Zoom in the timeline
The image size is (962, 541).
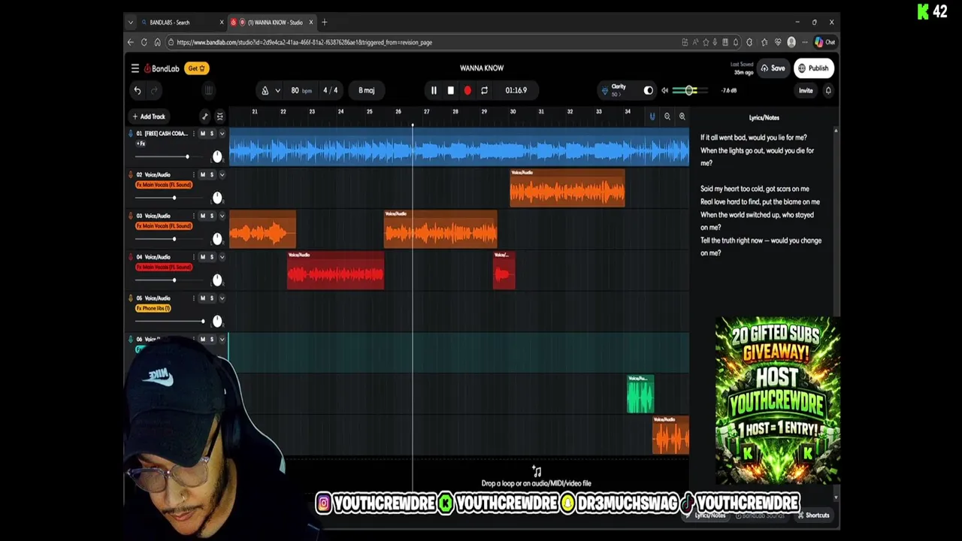[682, 116]
